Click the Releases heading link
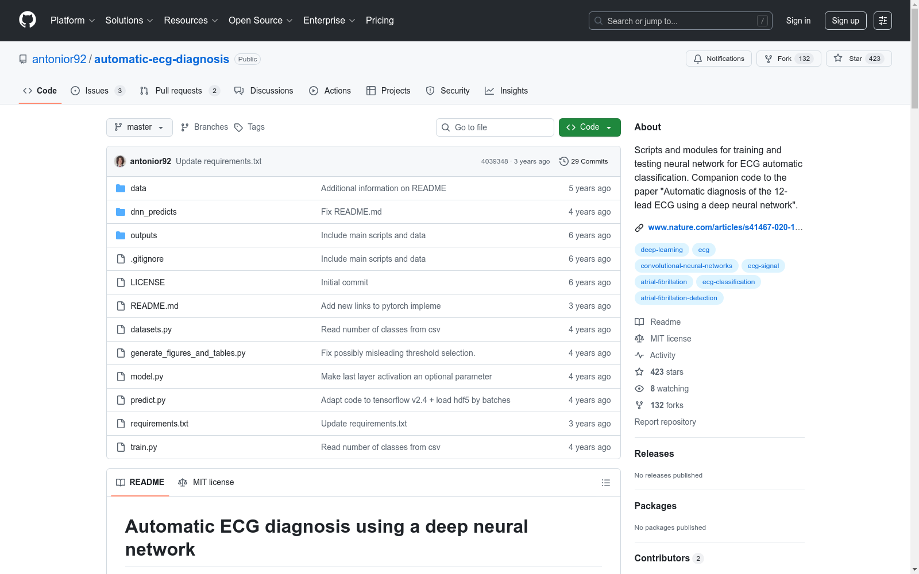The image size is (919, 574). tap(654, 453)
